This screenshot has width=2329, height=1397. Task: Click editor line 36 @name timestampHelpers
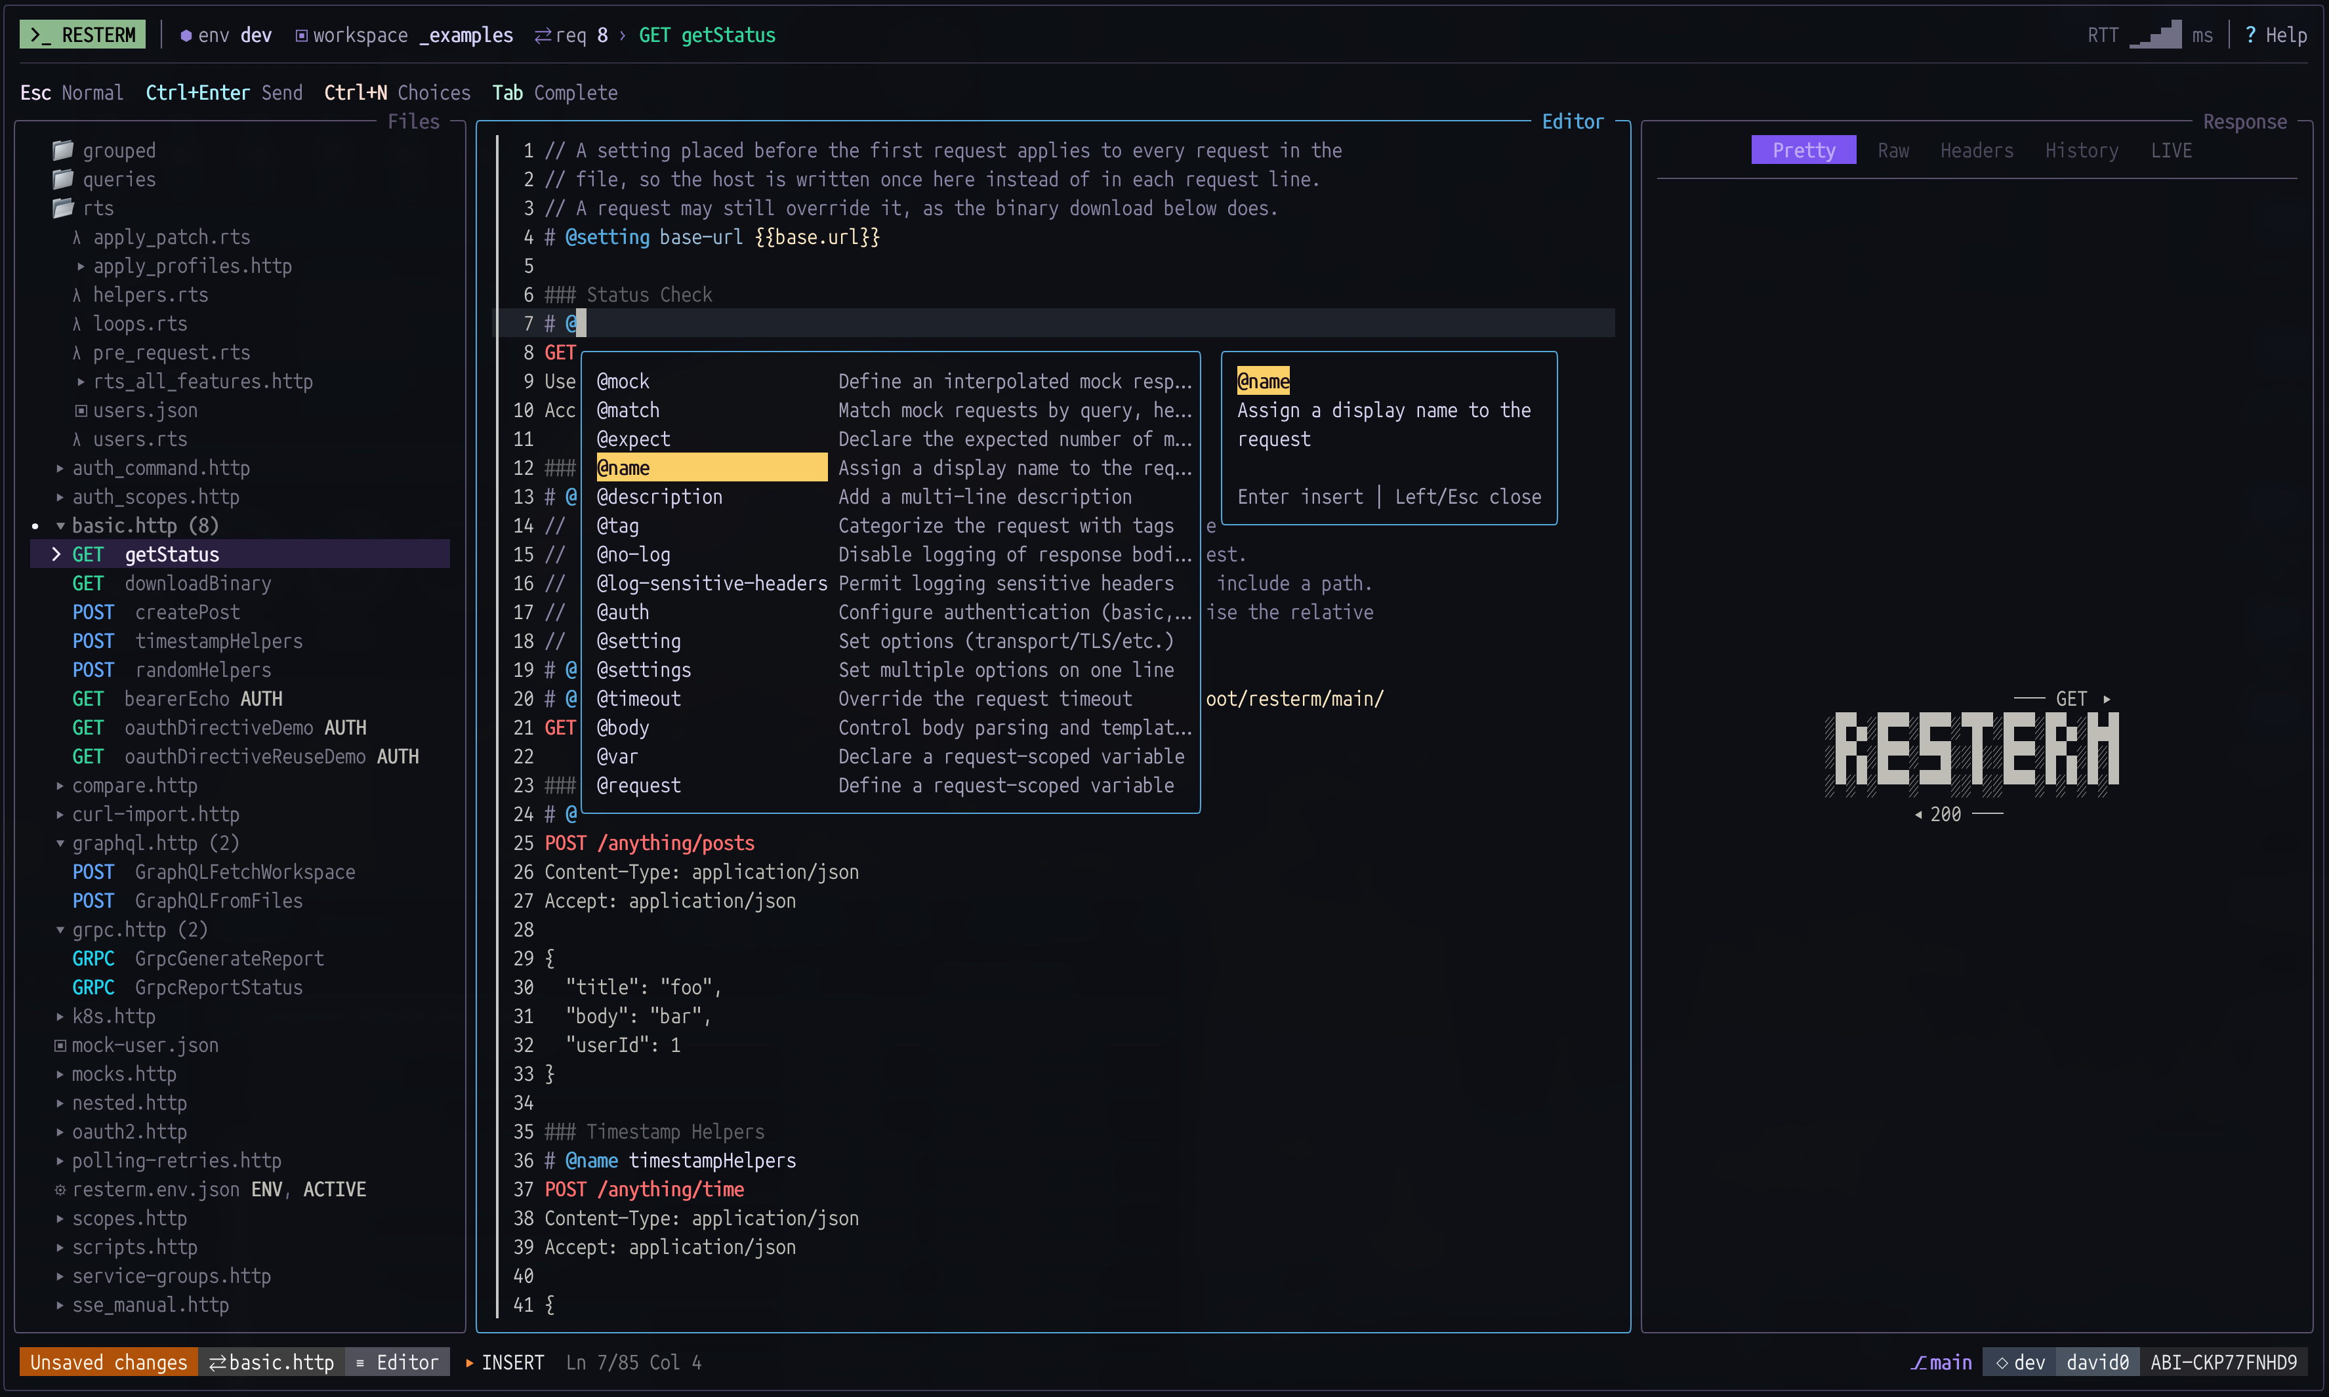pos(670,1161)
